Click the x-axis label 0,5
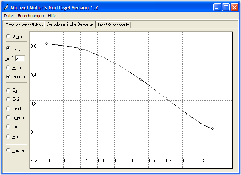The width and height of the screenshot is (241, 175). (x=135, y=160)
